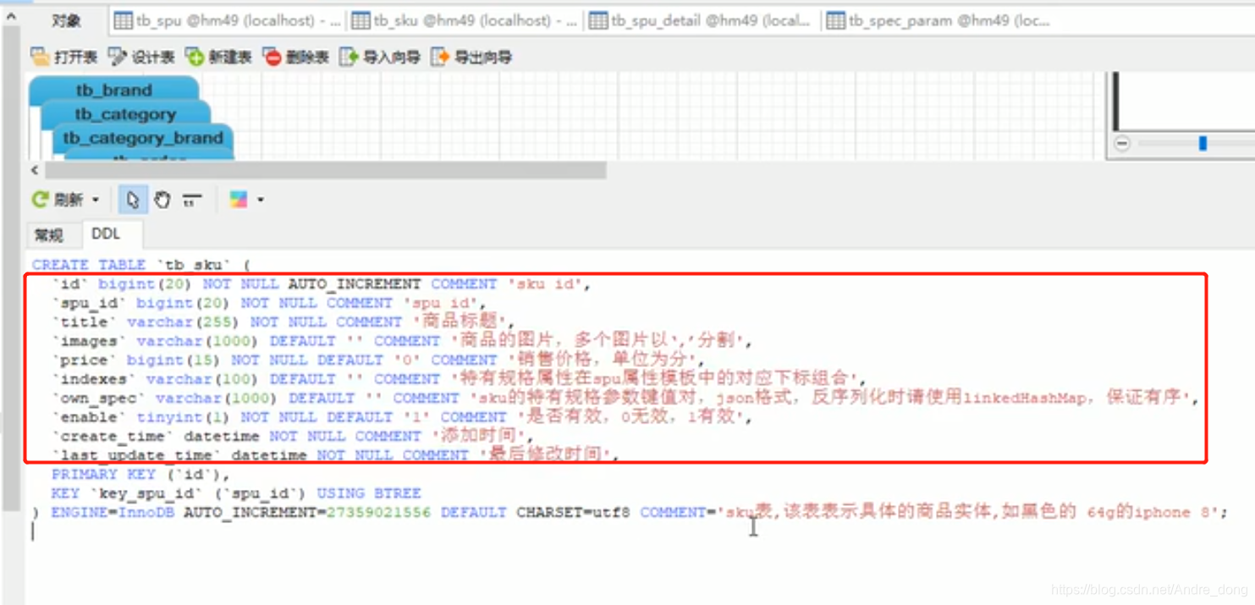This screenshot has height=605, width=1255.
Task: Click the `indexes` varchar(100) DDL line
Action: [x=460, y=379]
